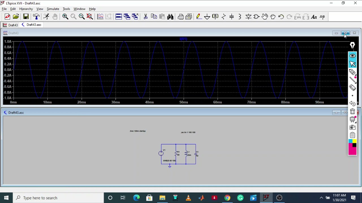Create a new schematic
362x203 pixels.
point(7,17)
